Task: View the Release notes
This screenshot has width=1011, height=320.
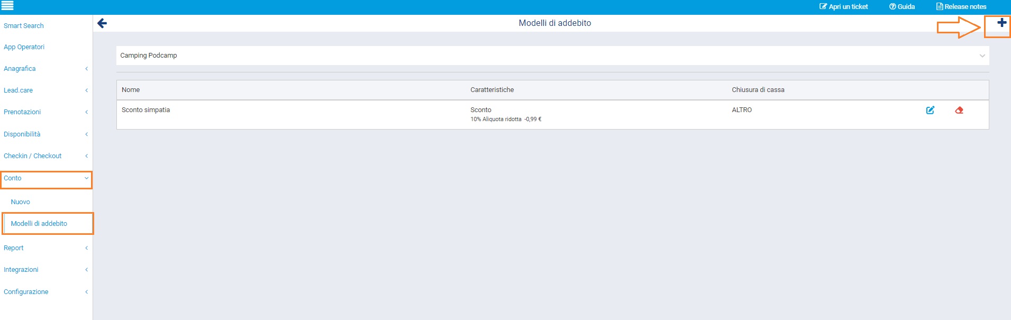Action: coord(961,7)
